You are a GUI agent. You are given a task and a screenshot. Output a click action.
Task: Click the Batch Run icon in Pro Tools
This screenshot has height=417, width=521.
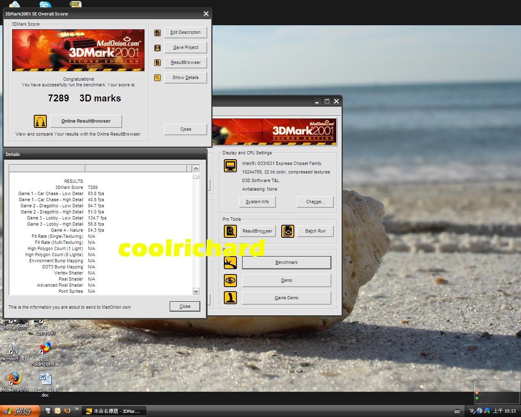tap(288, 231)
